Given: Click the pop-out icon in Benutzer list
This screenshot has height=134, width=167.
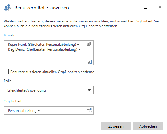Looking at the screenshot, I should [90, 62].
